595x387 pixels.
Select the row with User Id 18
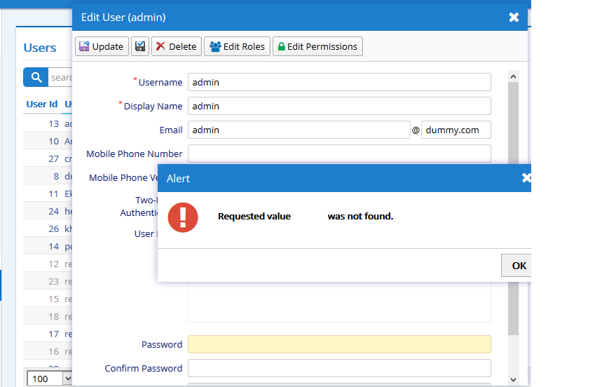pos(48,316)
